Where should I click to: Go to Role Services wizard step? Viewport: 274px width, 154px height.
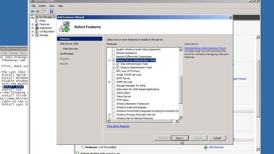[70, 49]
